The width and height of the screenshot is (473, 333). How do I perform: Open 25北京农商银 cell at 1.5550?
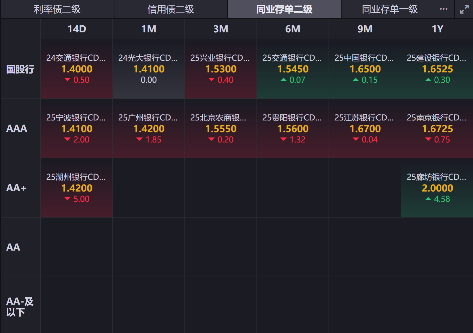[x=221, y=128]
